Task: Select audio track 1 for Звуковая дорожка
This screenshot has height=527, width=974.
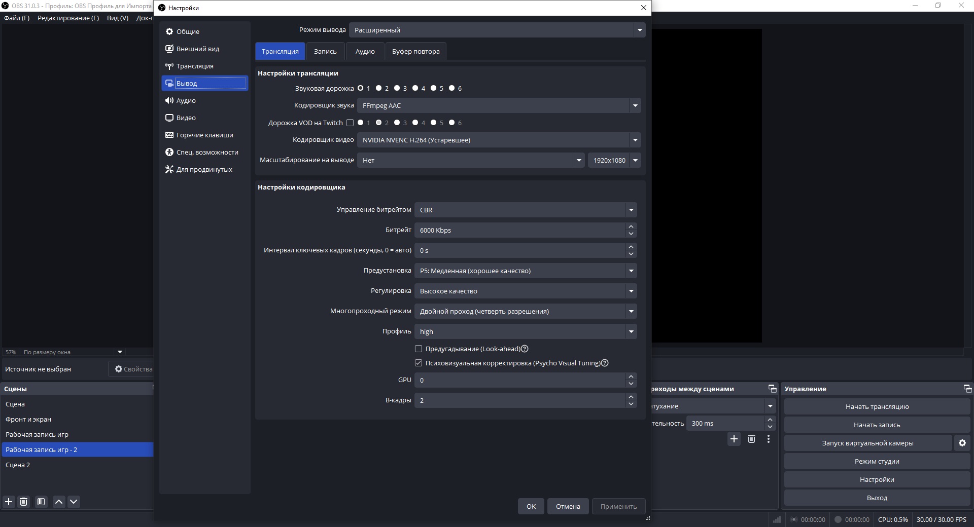Action: (360, 88)
